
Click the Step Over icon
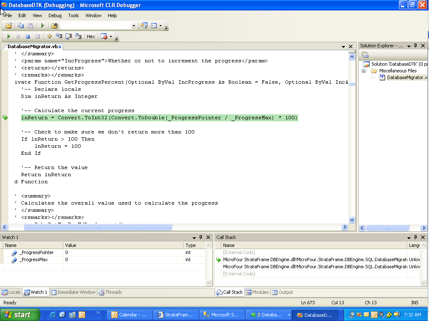click(x=69, y=36)
